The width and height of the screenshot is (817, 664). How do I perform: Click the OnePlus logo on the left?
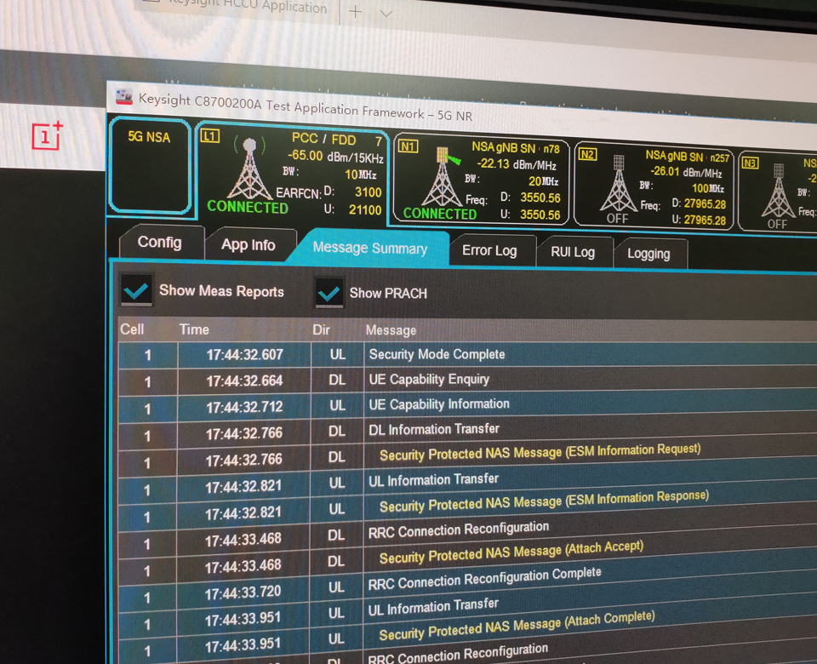48,135
